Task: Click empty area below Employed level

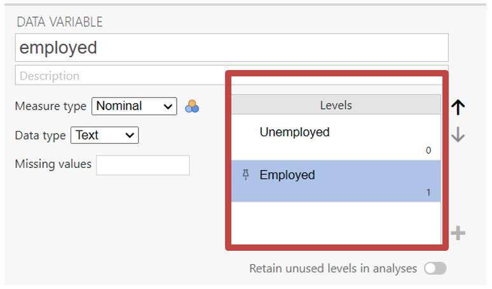Action: pos(336,223)
